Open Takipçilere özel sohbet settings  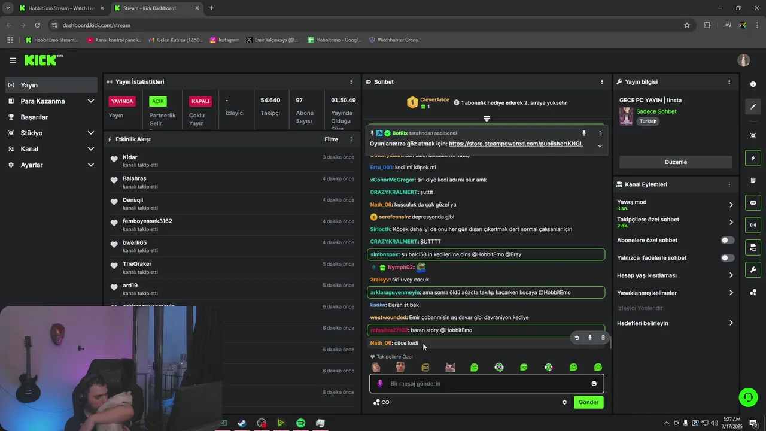[x=675, y=222]
